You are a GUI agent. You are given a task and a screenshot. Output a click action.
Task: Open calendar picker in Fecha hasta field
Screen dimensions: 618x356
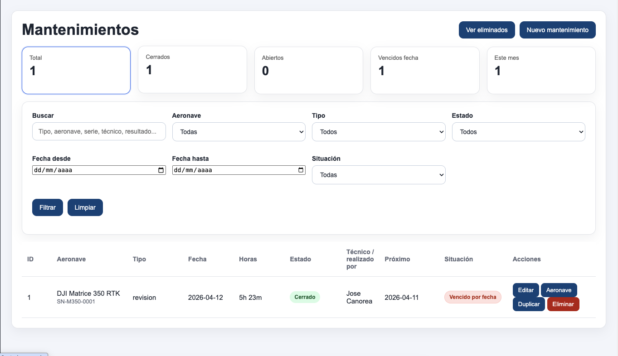301,170
